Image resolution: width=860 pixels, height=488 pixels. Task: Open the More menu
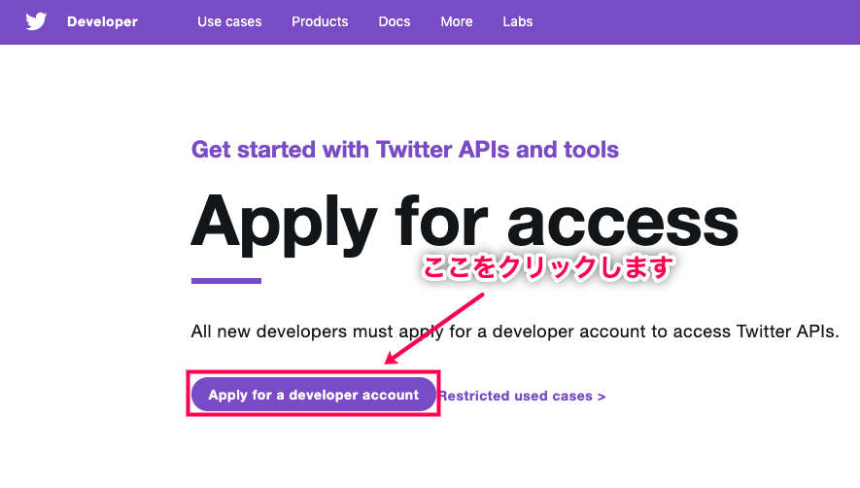457,21
